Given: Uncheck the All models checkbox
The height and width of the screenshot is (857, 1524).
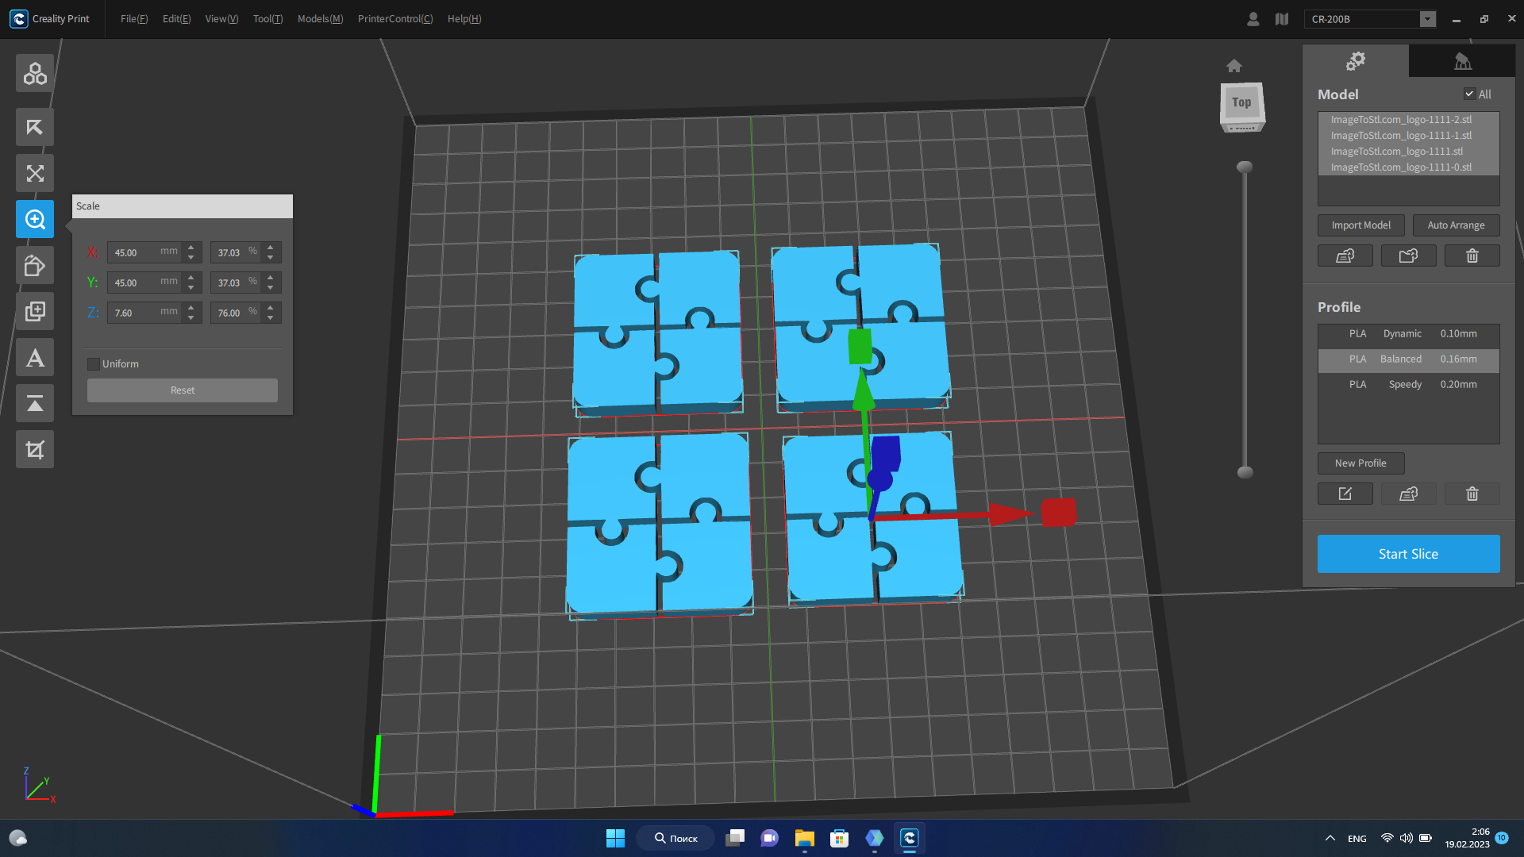Looking at the screenshot, I should tap(1470, 94).
